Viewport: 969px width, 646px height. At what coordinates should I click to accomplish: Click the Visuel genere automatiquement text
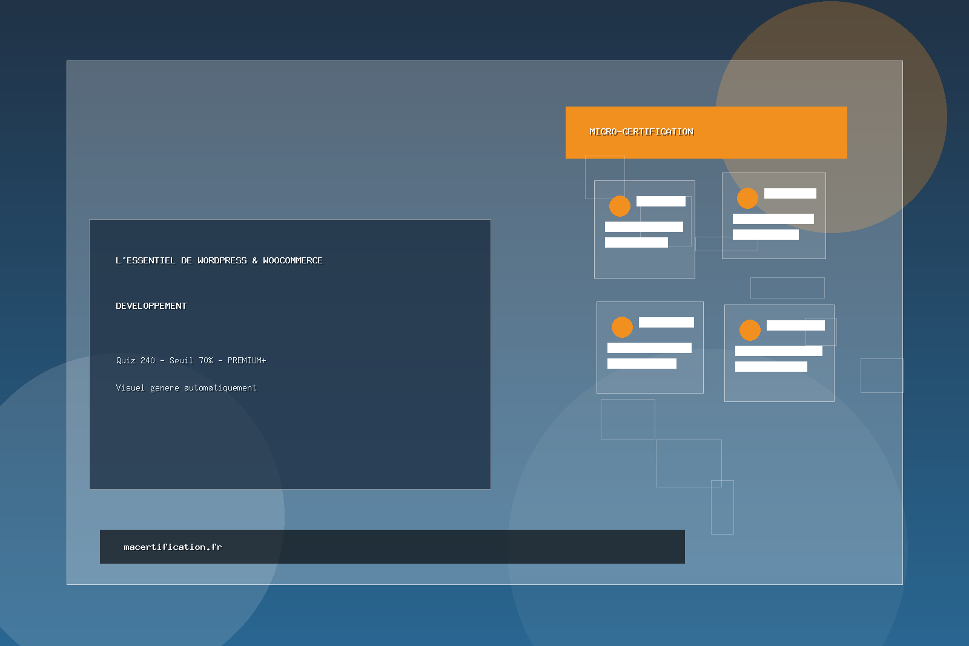click(186, 387)
